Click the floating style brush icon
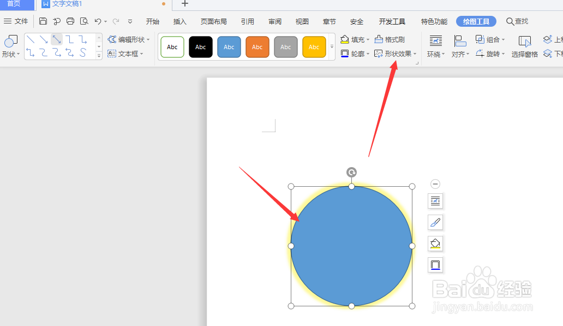 [x=435, y=222]
